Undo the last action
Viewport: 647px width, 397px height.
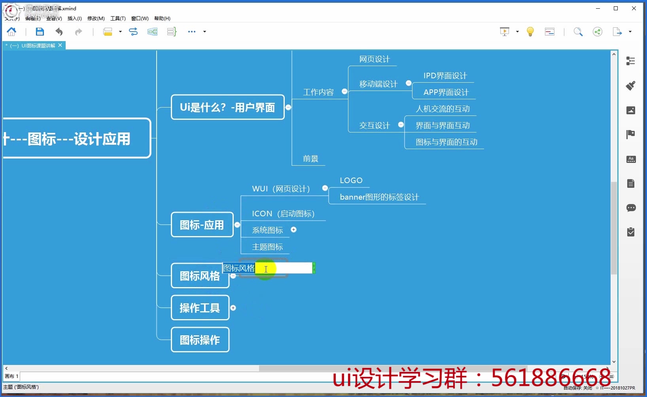(x=59, y=32)
